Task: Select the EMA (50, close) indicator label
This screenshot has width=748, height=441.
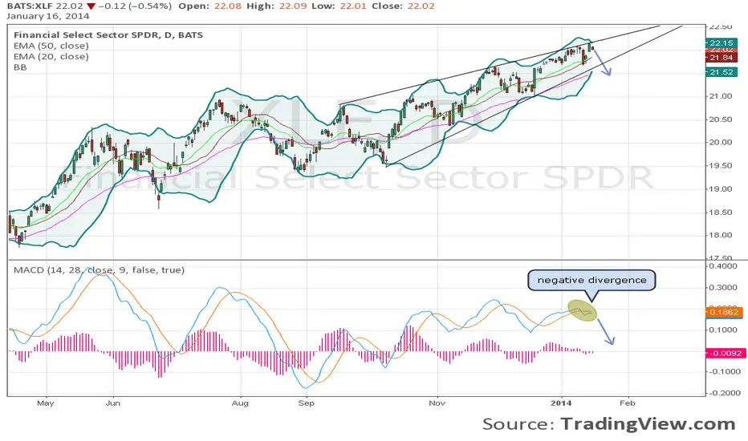Action: (51, 46)
